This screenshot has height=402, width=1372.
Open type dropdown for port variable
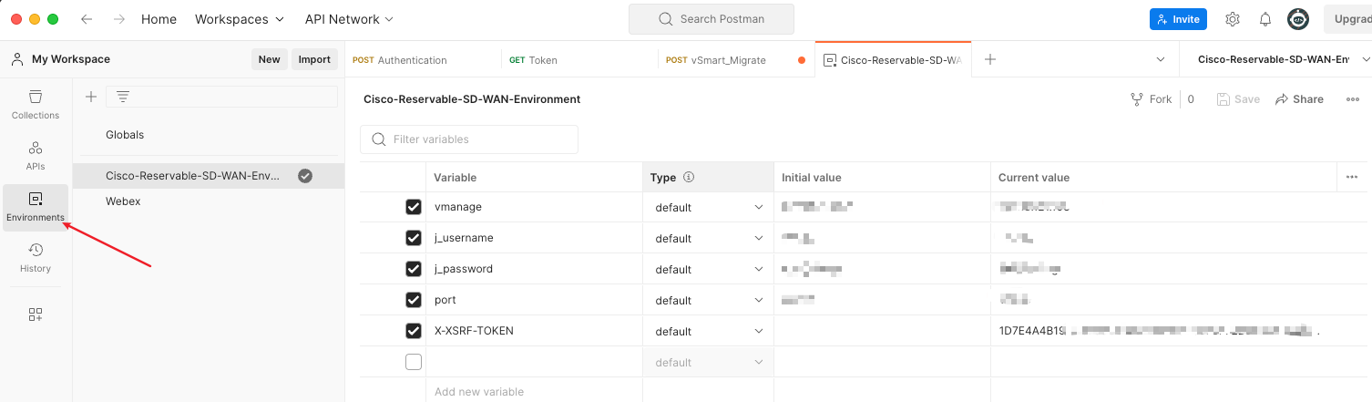pos(708,300)
